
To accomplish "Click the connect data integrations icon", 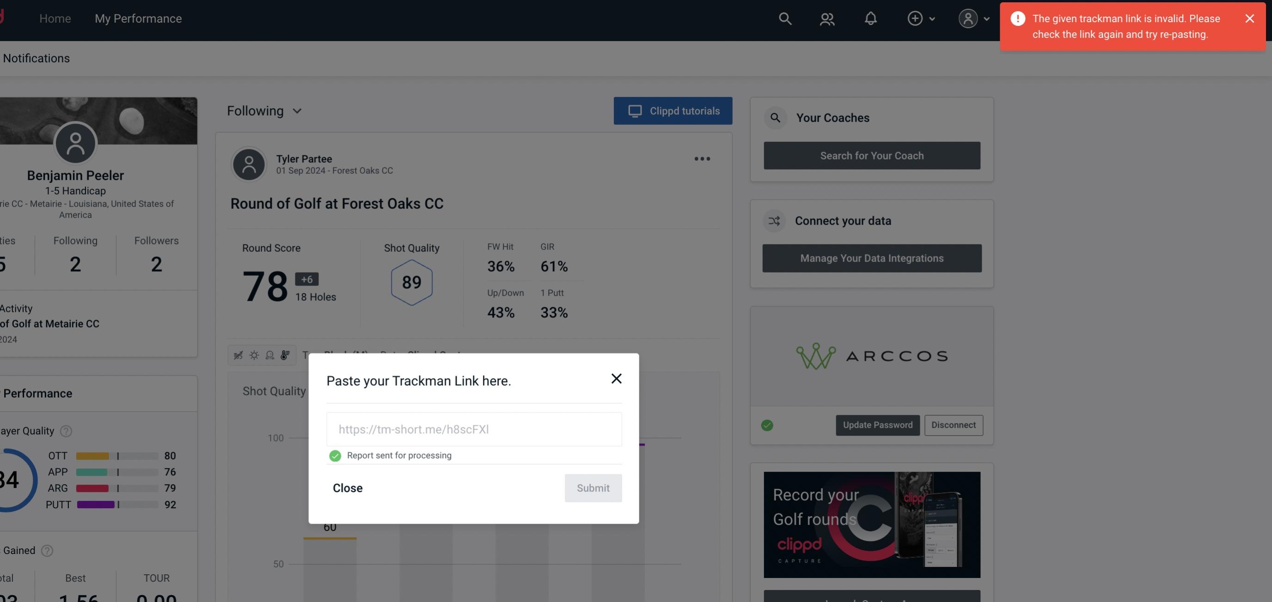I will (x=775, y=221).
